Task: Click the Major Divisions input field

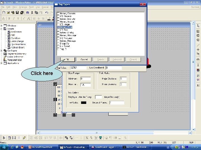Action: [123, 79]
